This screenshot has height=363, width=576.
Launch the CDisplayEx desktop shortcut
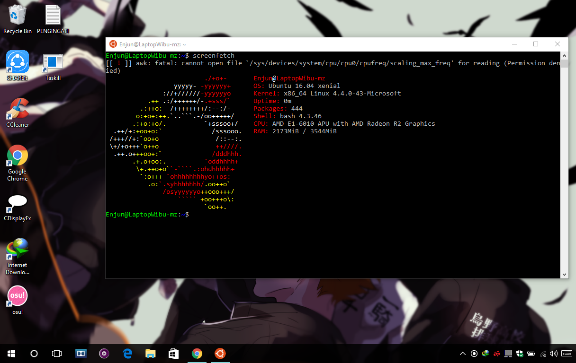pos(18,208)
